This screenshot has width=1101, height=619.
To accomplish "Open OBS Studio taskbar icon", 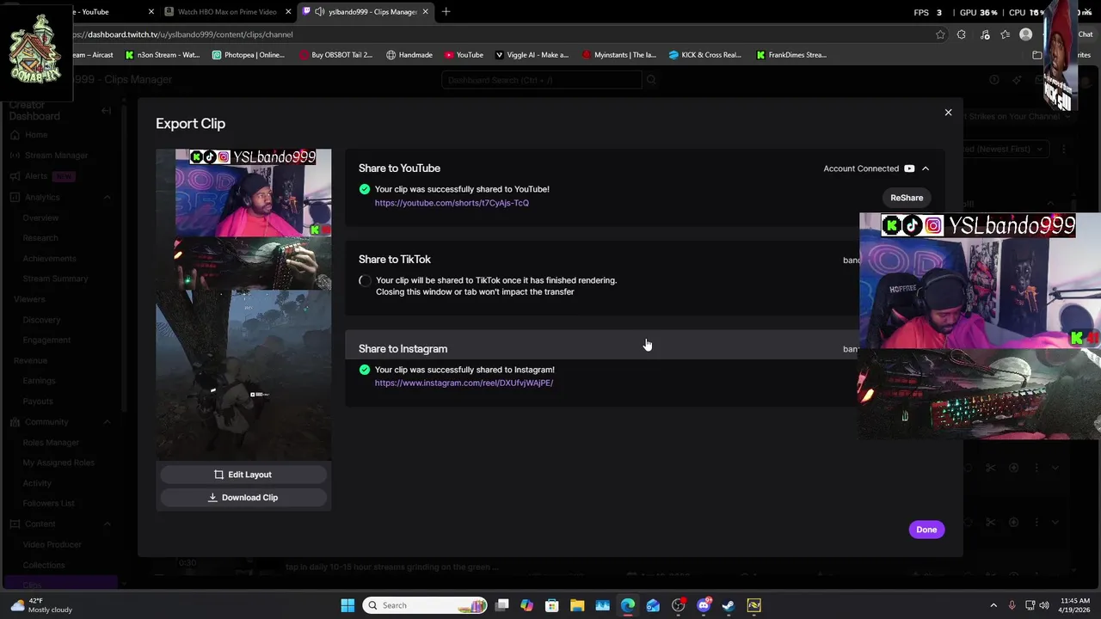I will (x=679, y=605).
